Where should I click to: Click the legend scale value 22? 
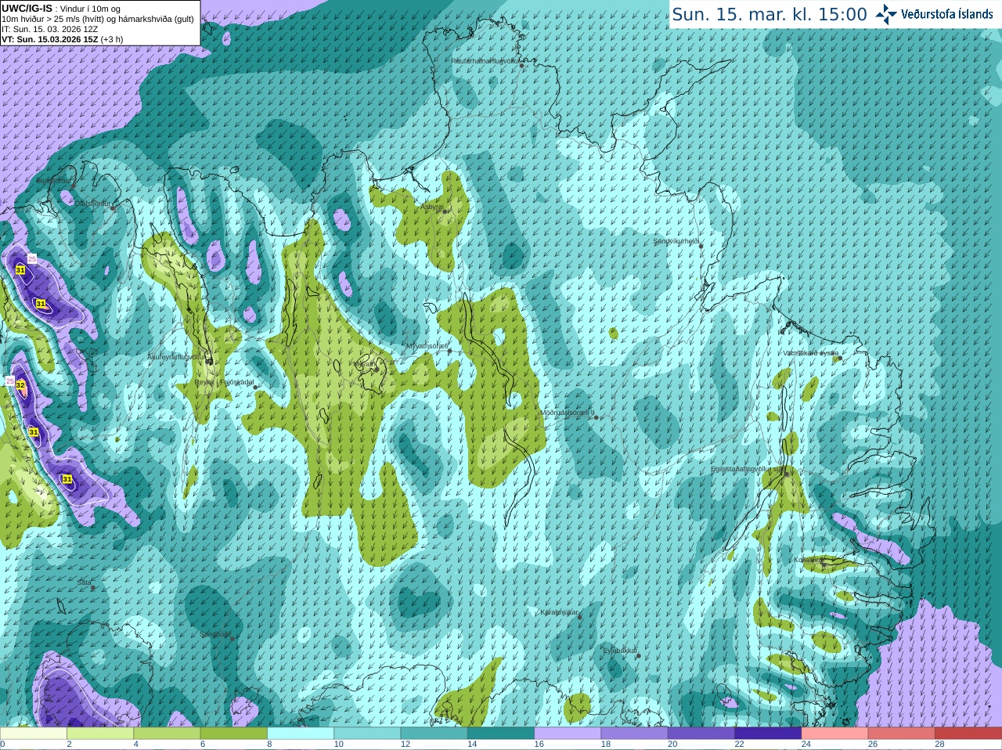[740, 745]
